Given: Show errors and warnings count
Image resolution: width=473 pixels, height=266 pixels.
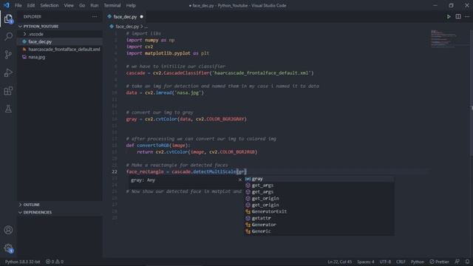Looking at the screenshot, I should coord(55,262).
